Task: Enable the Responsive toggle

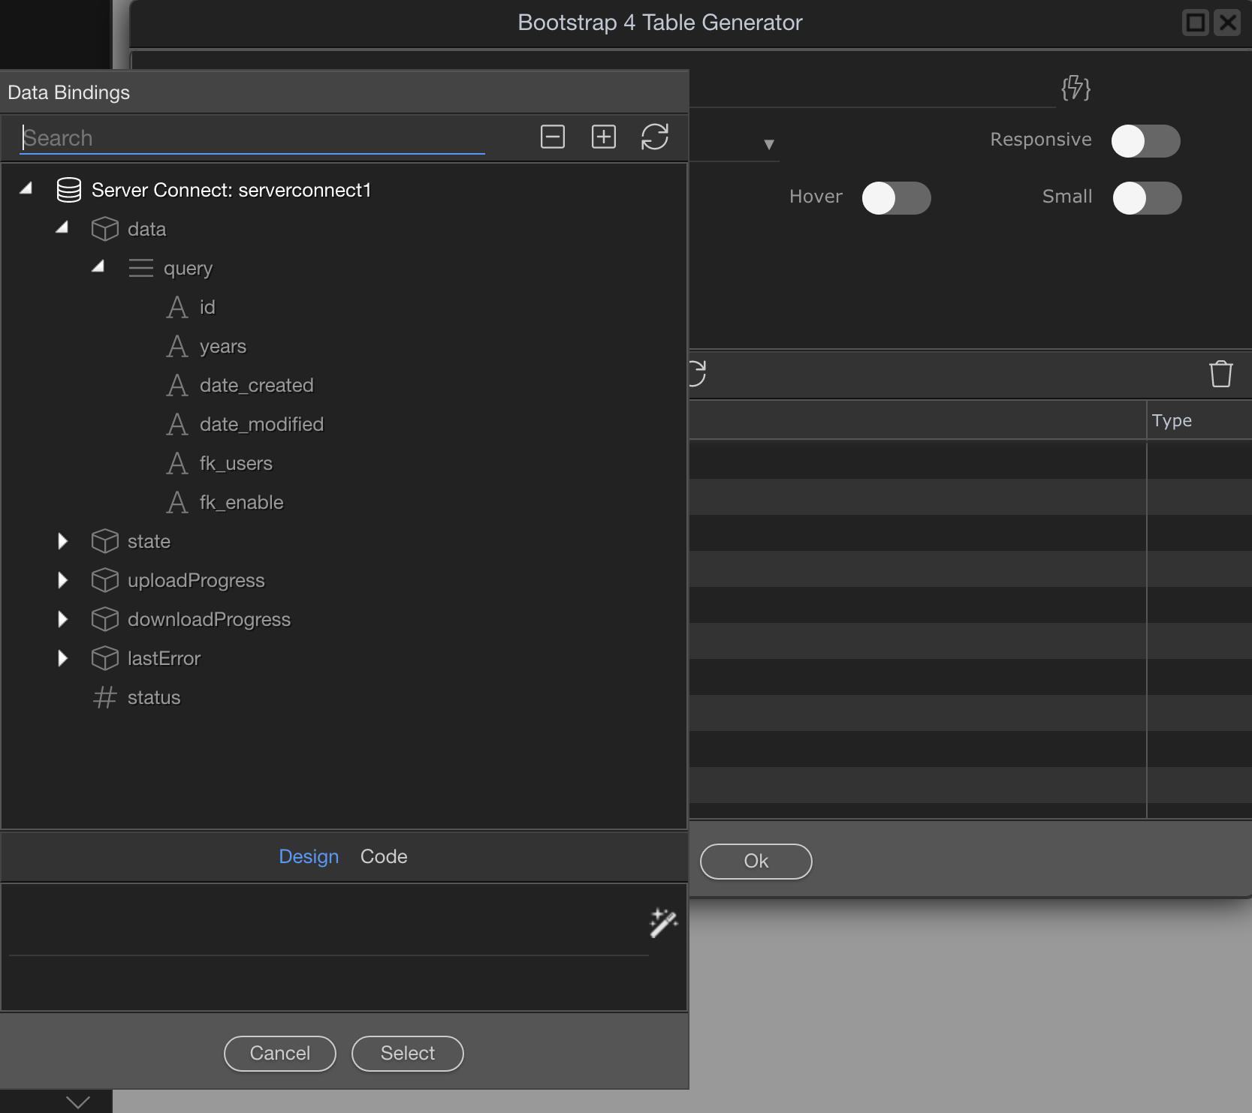Action: [x=1145, y=141]
